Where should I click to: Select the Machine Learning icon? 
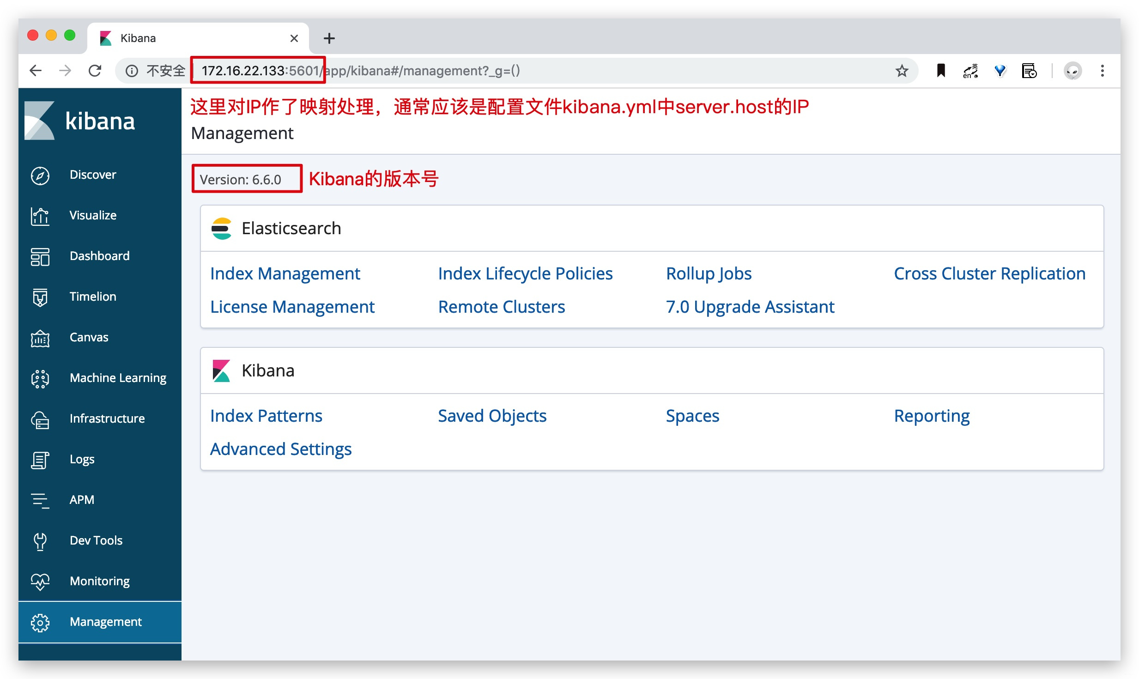coord(41,378)
